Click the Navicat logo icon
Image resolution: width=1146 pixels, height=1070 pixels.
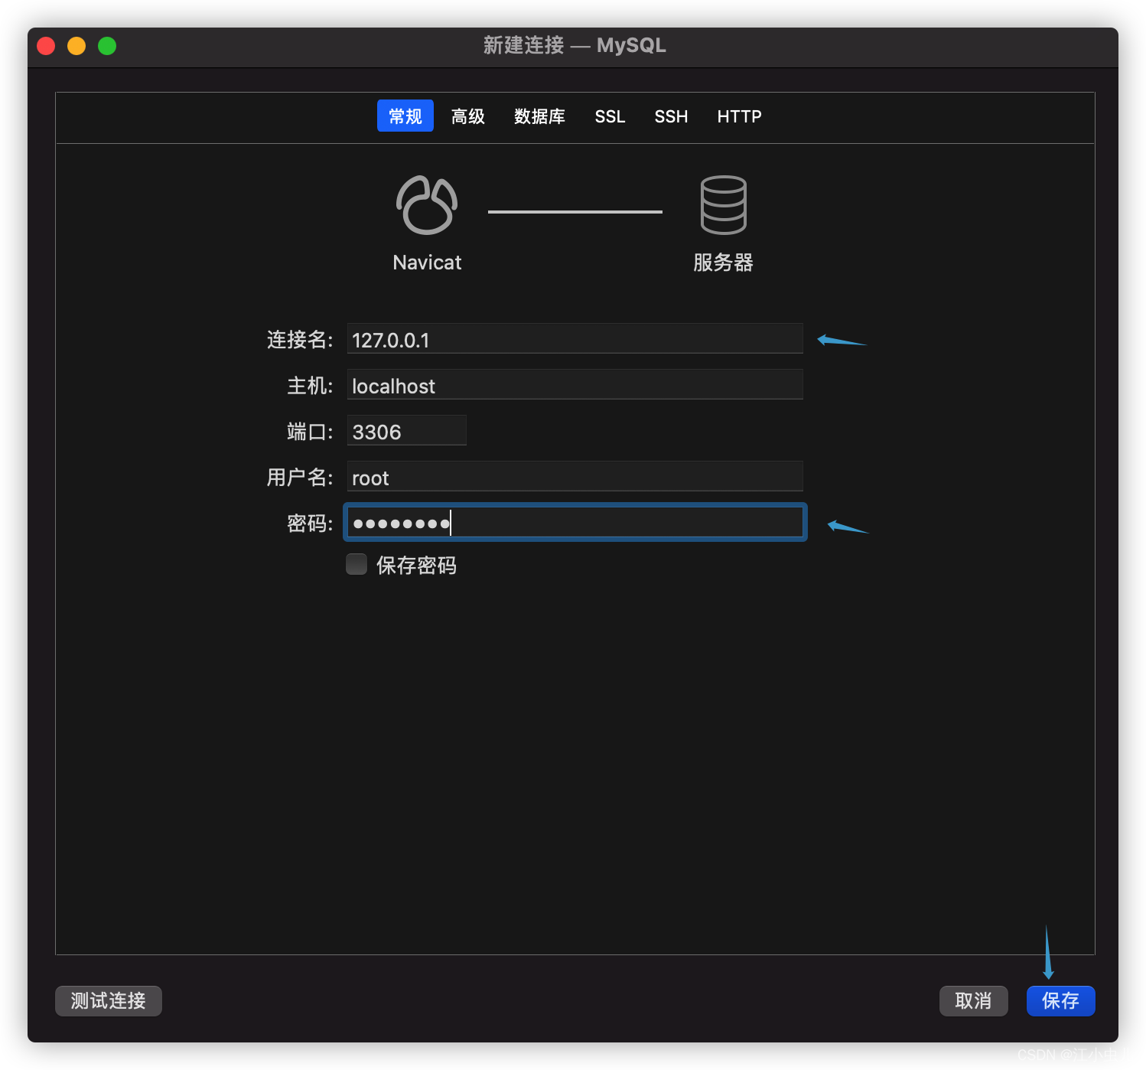(x=427, y=205)
